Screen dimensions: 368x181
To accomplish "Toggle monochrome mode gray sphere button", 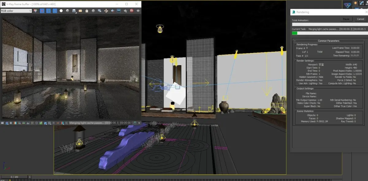I will 67,11.
